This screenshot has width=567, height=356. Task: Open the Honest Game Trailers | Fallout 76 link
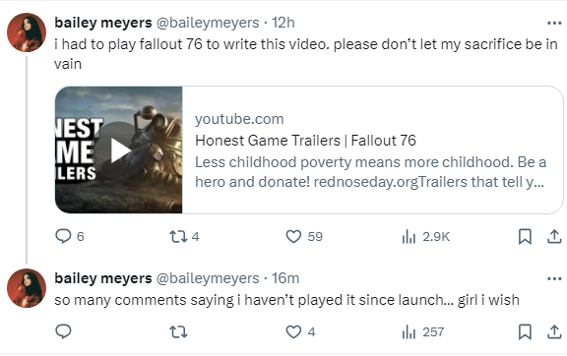[x=305, y=141]
